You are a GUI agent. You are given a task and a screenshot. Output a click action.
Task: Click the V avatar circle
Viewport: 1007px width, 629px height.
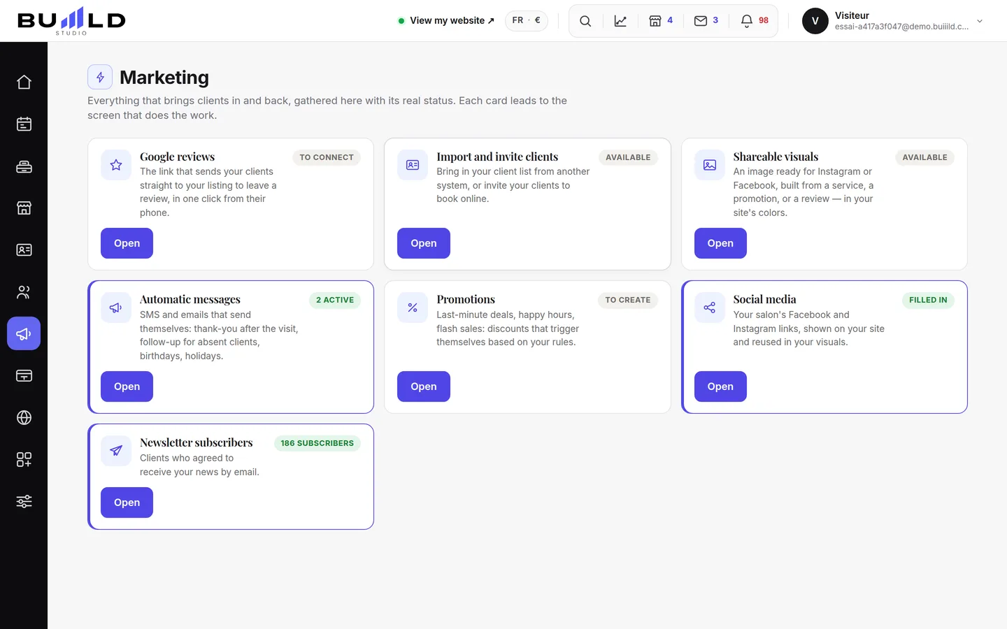[815, 21]
